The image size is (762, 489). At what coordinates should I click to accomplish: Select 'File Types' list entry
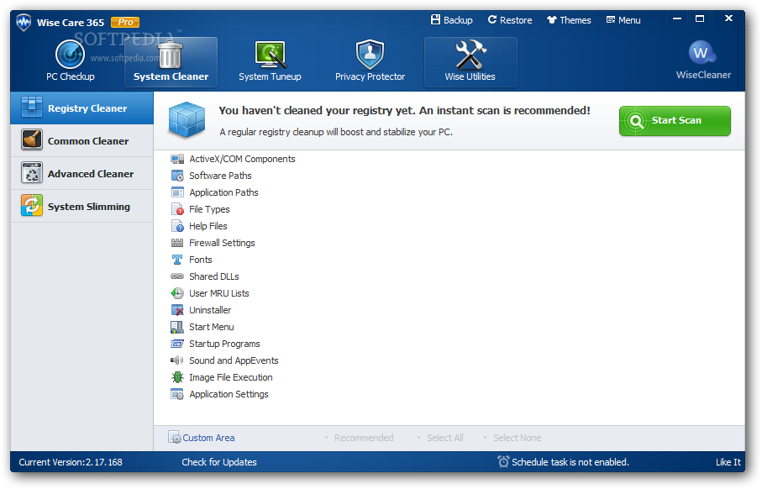[x=209, y=209]
